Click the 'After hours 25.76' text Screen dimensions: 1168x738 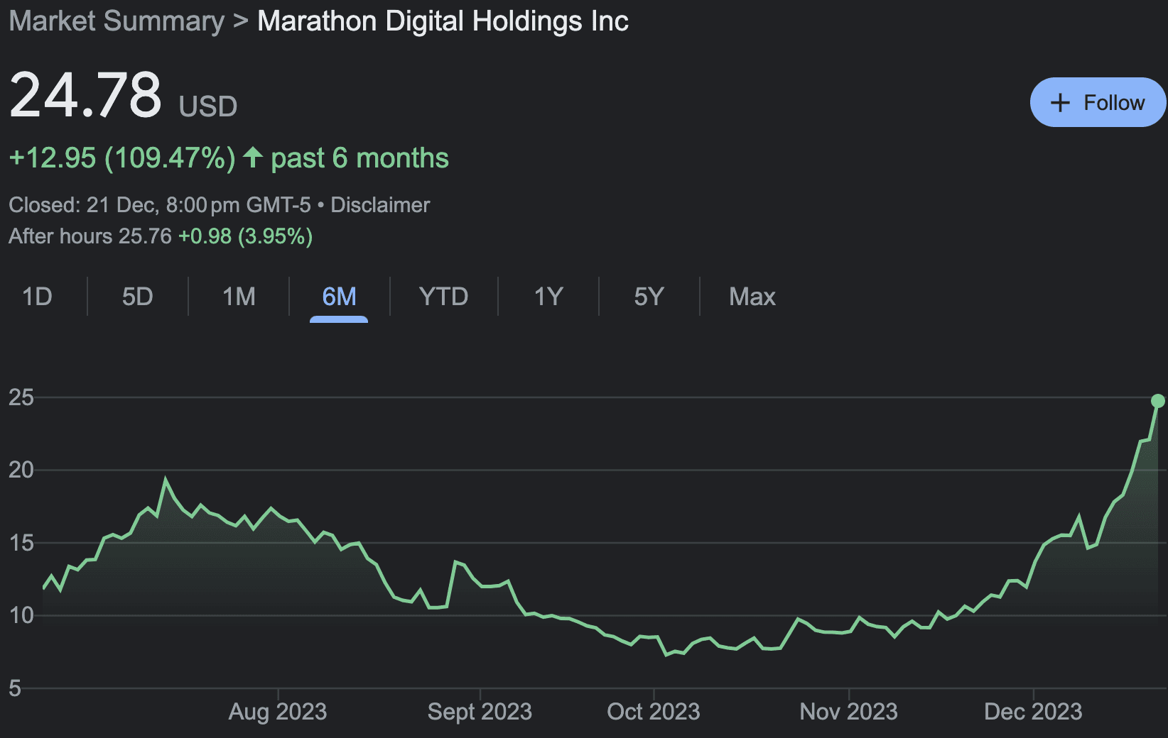coord(90,236)
